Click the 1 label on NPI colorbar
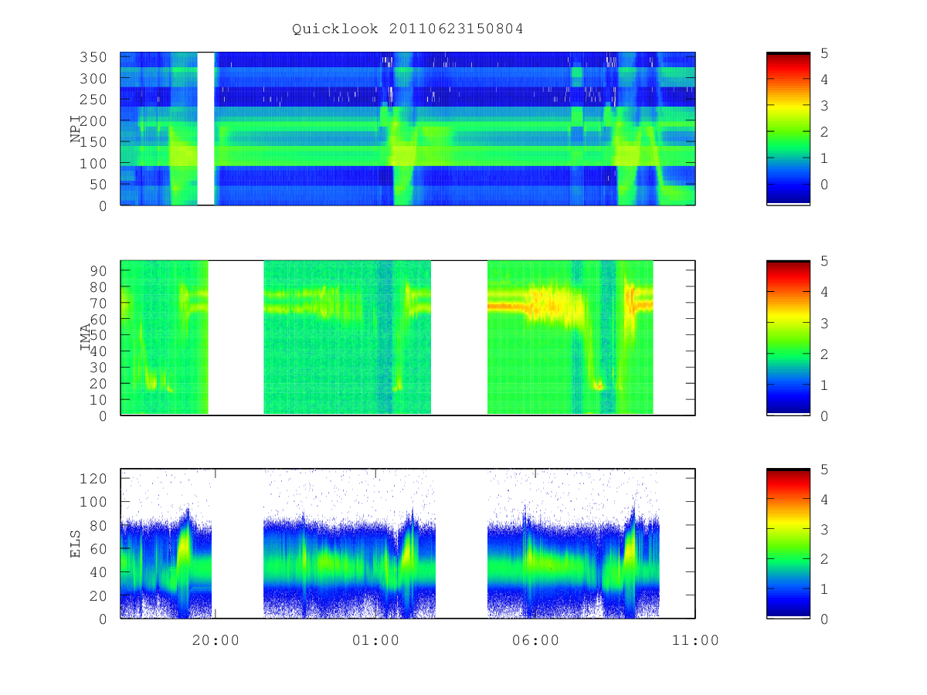Image resolution: width=927 pixels, height=695 pixels. pos(825,158)
